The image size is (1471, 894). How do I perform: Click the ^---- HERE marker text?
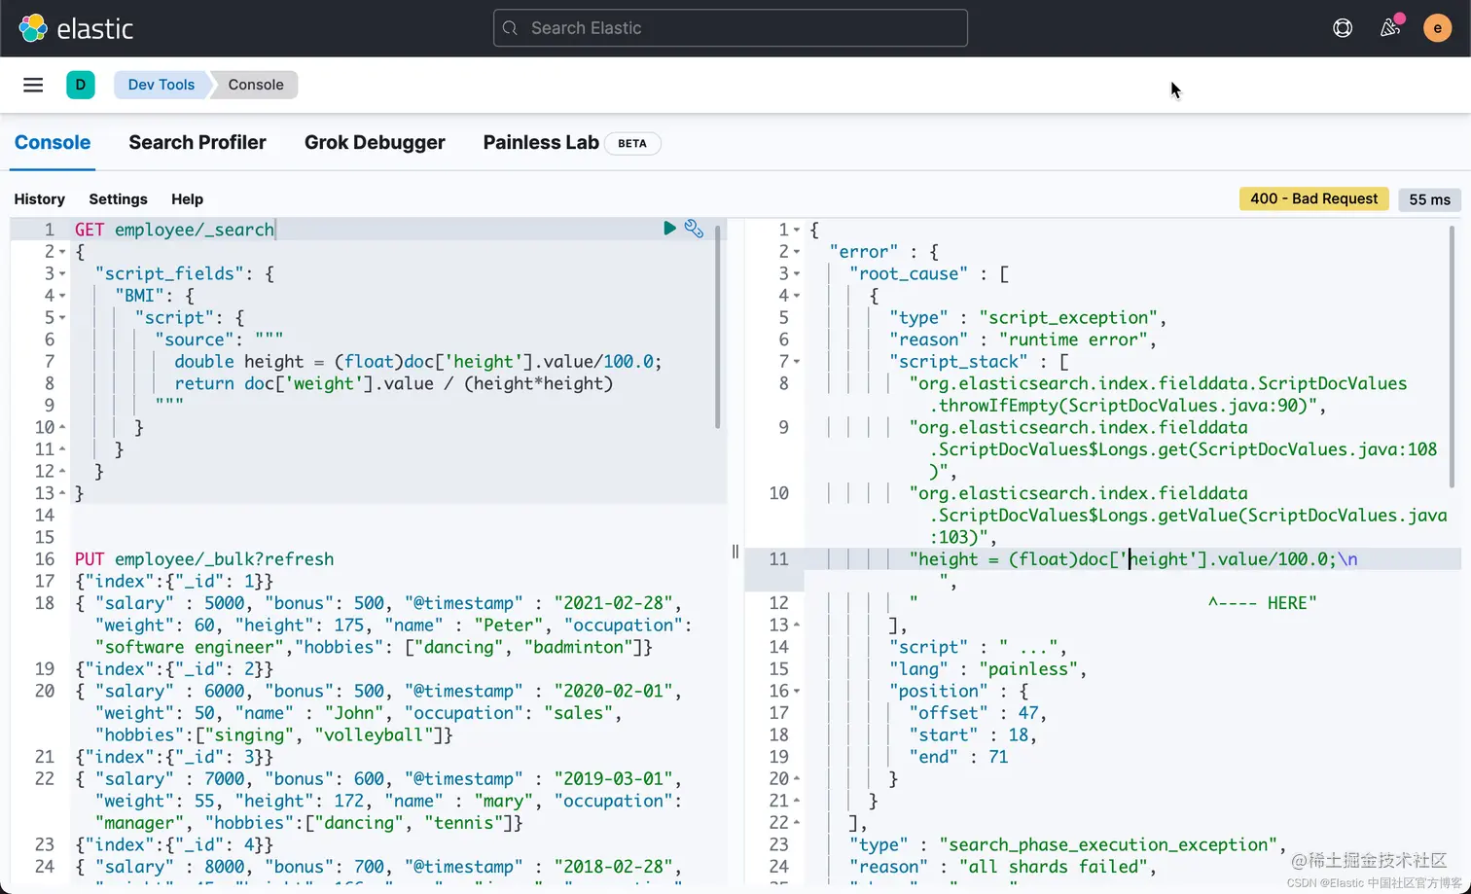tap(1262, 603)
